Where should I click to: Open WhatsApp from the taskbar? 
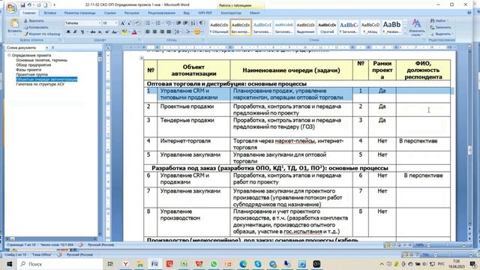pos(214,264)
